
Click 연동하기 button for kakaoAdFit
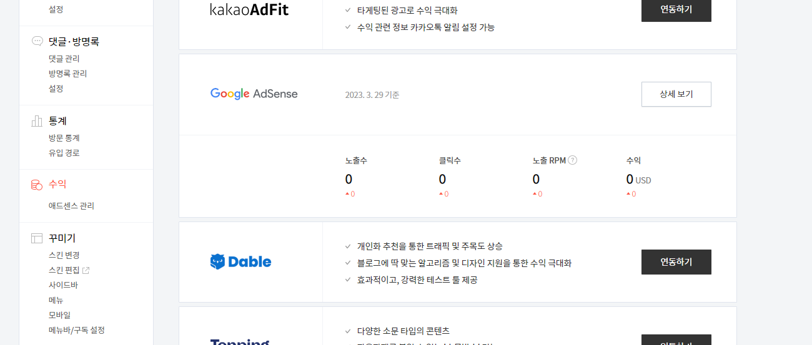676,9
